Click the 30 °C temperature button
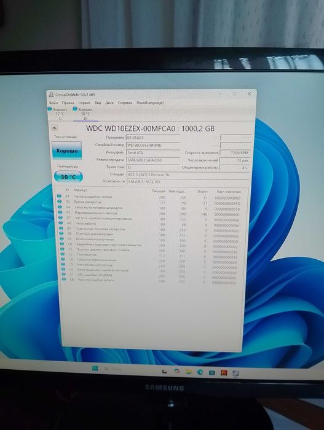The width and height of the screenshot is (324, 430). click(68, 177)
